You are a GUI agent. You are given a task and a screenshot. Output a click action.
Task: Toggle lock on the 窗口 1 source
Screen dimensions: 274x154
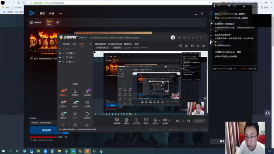point(63,62)
